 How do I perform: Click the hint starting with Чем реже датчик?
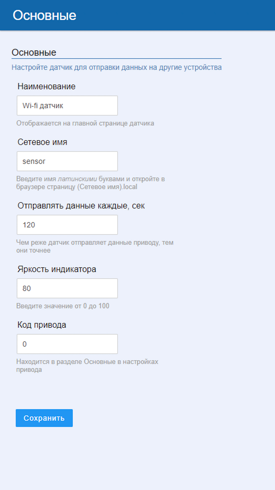tap(95, 242)
